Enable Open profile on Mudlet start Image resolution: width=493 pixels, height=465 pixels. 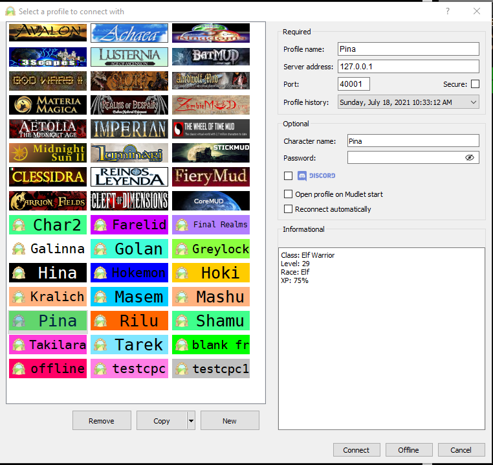click(x=288, y=194)
